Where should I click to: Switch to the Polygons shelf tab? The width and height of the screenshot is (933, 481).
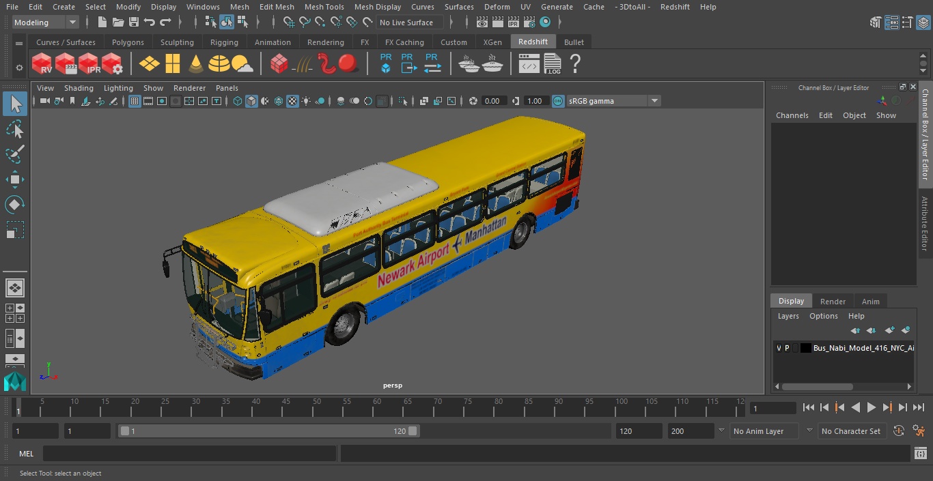click(128, 42)
